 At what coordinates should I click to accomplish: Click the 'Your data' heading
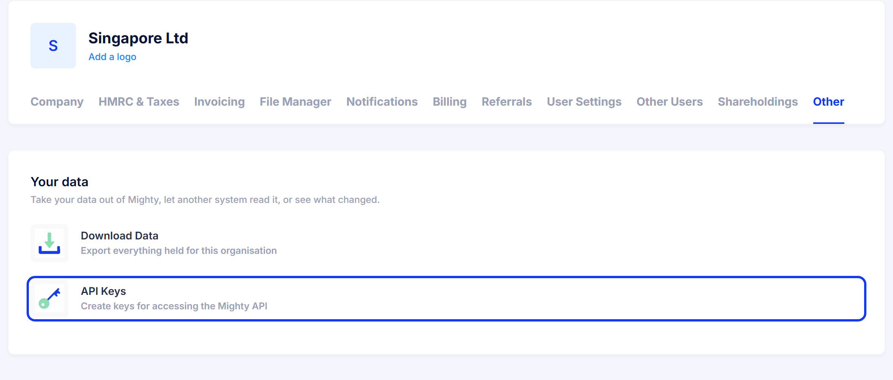(59, 182)
